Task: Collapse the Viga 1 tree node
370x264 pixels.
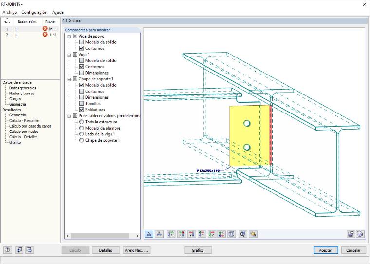Action: pos(69,55)
